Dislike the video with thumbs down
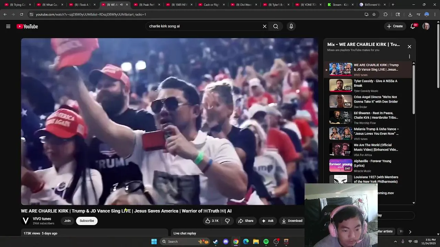The image size is (440, 247). point(227,221)
